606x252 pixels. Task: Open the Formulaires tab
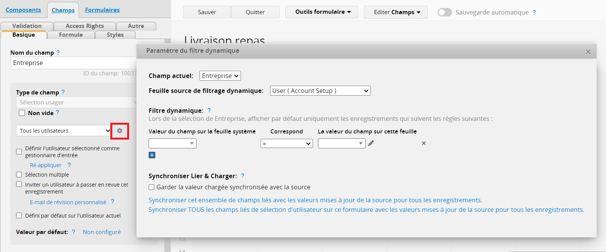pos(102,10)
